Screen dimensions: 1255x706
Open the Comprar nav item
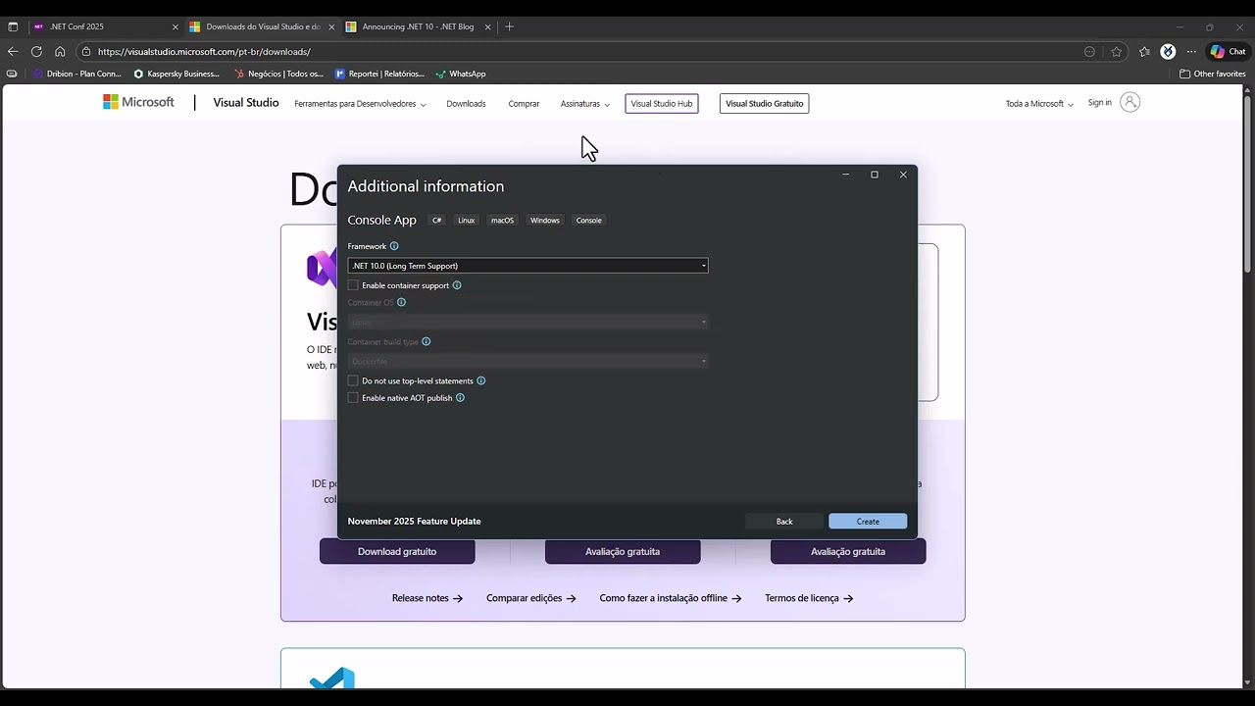524,103
